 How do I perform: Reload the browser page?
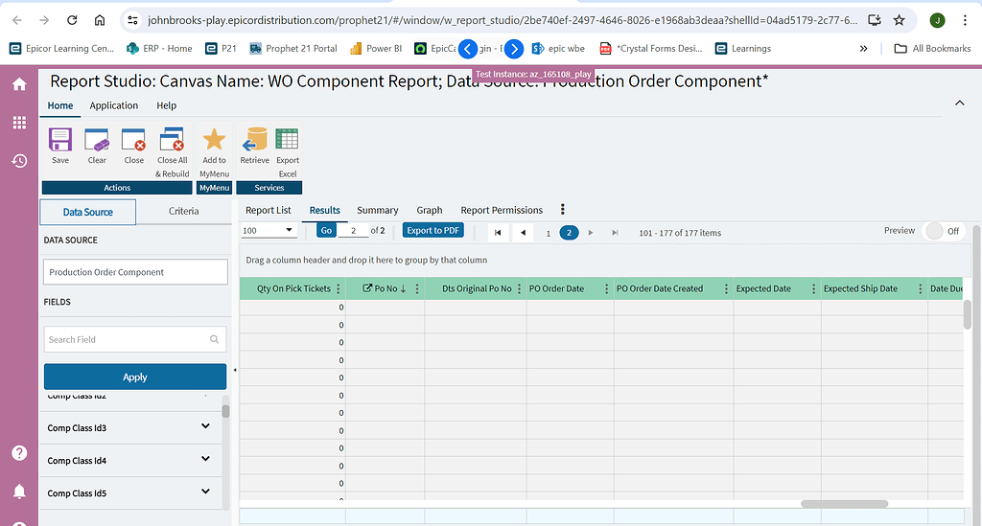[72, 20]
